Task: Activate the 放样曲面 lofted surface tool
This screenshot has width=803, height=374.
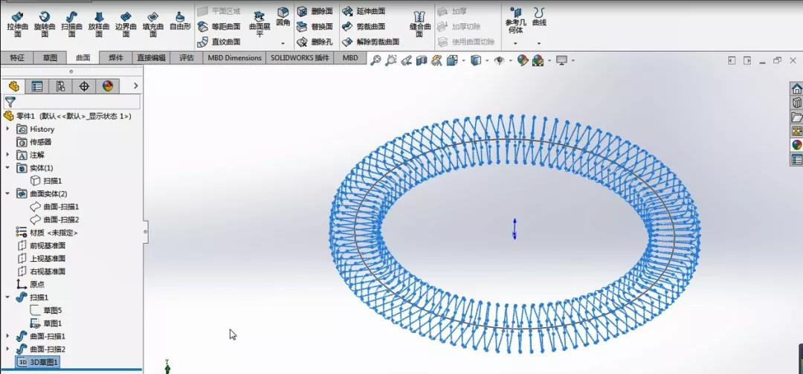Action: pos(98,24)
